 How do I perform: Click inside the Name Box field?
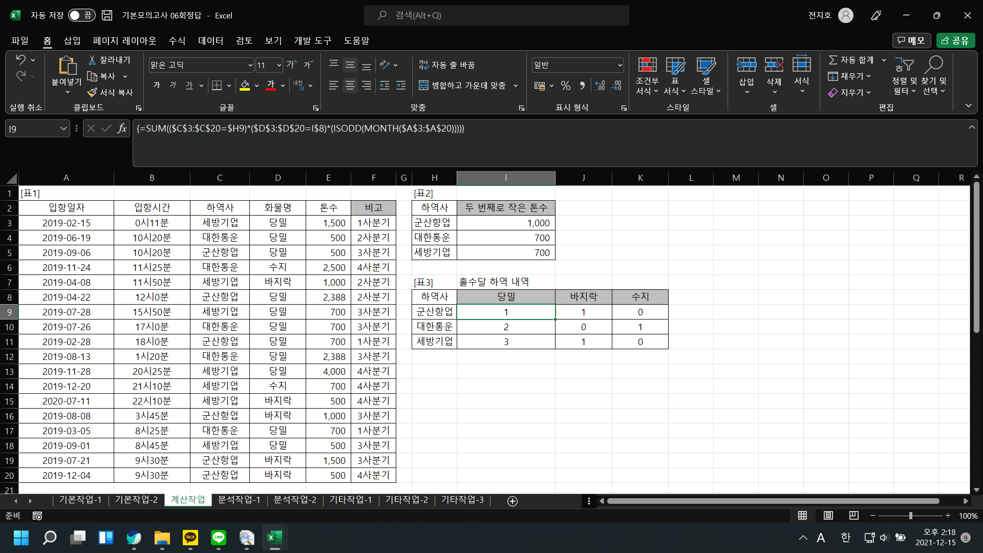pyautogui.click(x=32, y=129)
